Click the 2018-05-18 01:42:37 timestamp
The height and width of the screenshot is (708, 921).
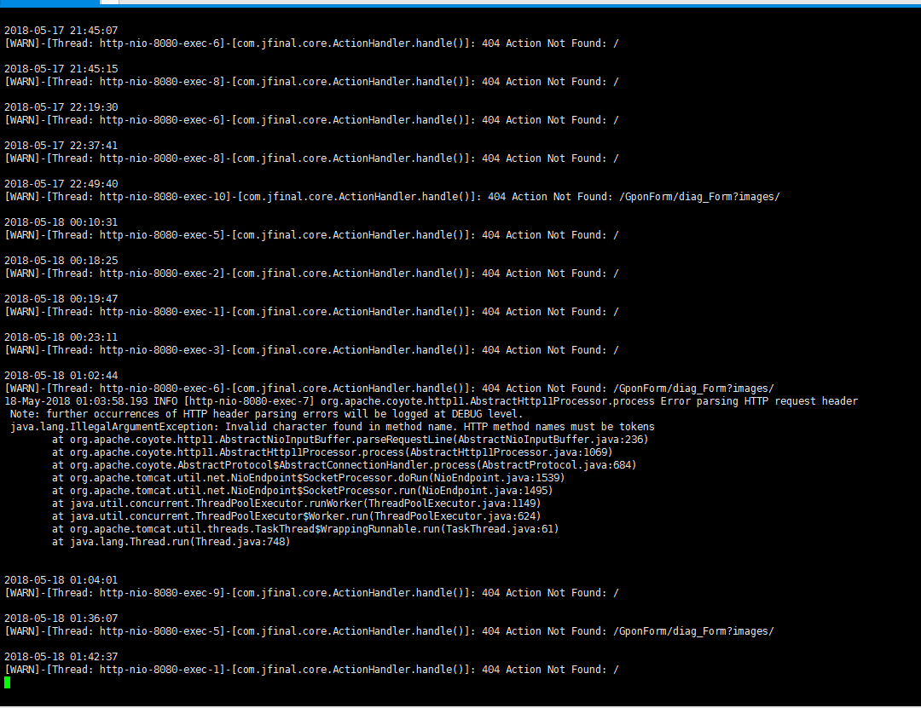pos(61,657)
